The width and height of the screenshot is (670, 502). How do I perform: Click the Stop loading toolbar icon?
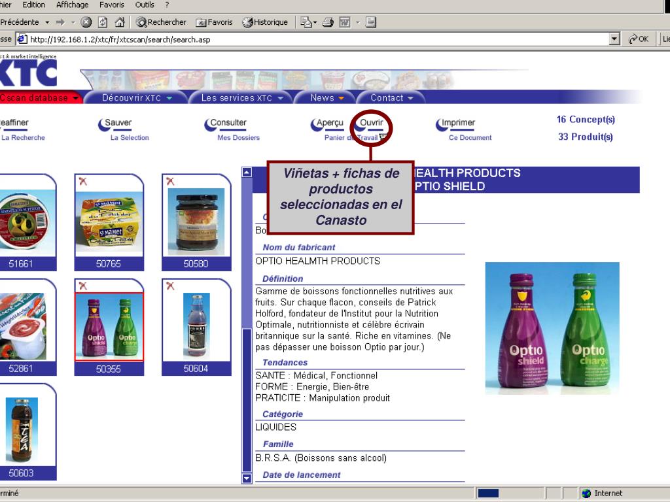click(86, 22)
